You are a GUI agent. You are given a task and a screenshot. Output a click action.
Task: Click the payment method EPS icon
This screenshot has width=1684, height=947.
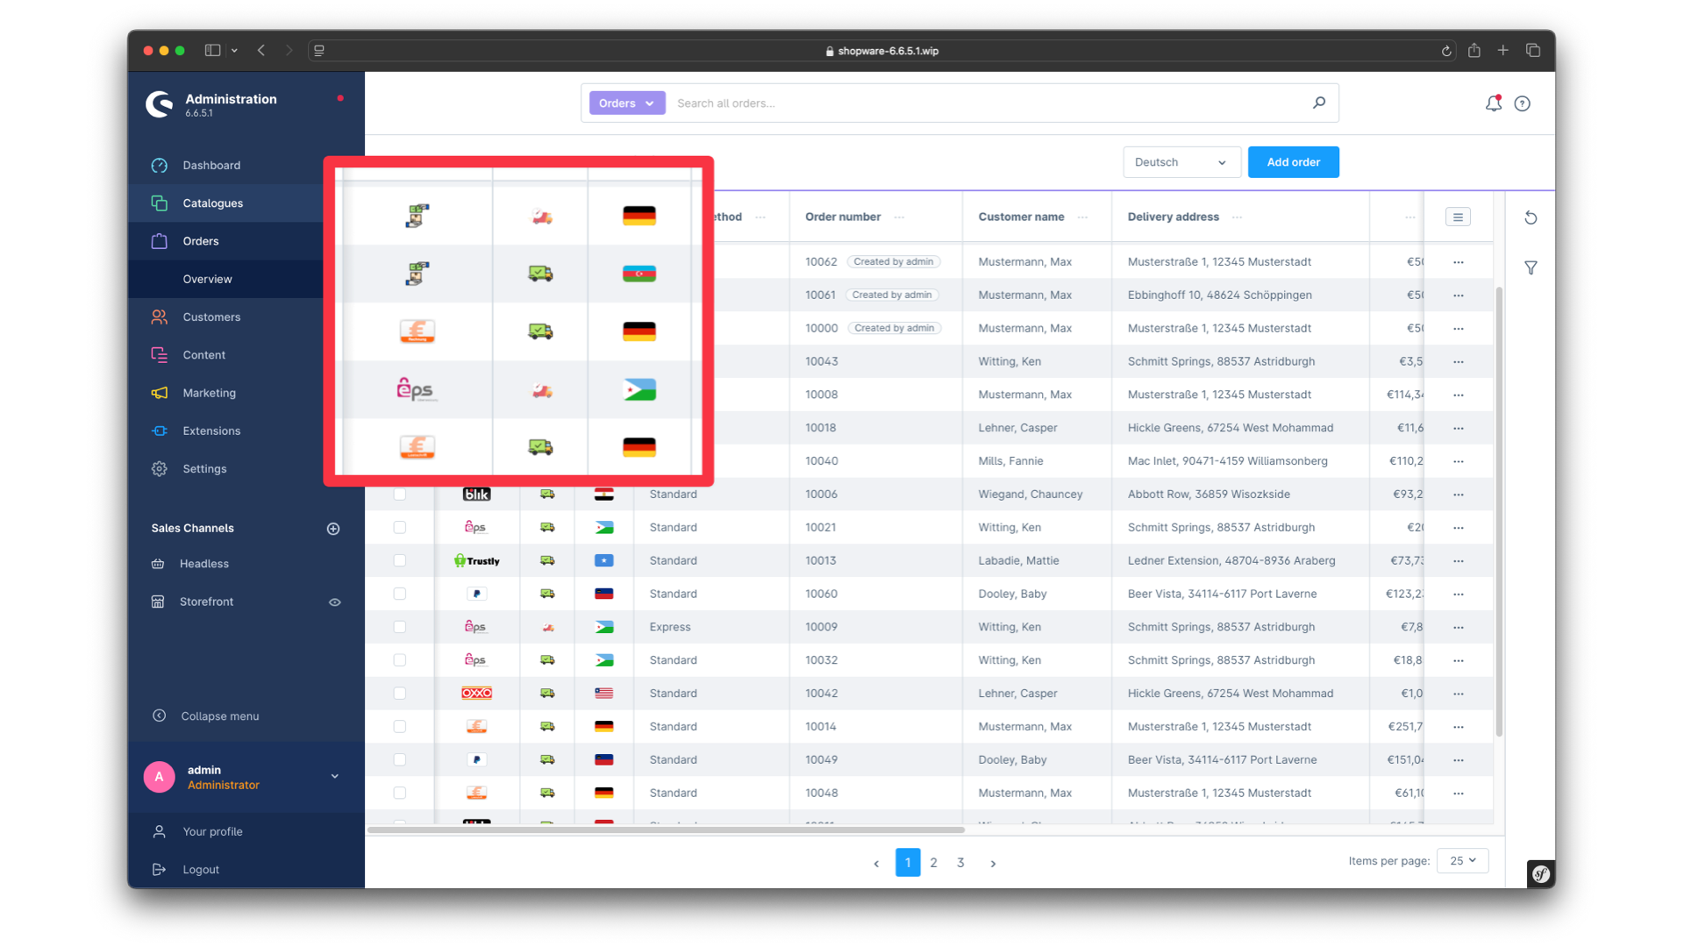click(414, 389)
